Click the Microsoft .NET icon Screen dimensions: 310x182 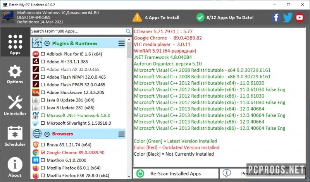[x=36, y=115]
